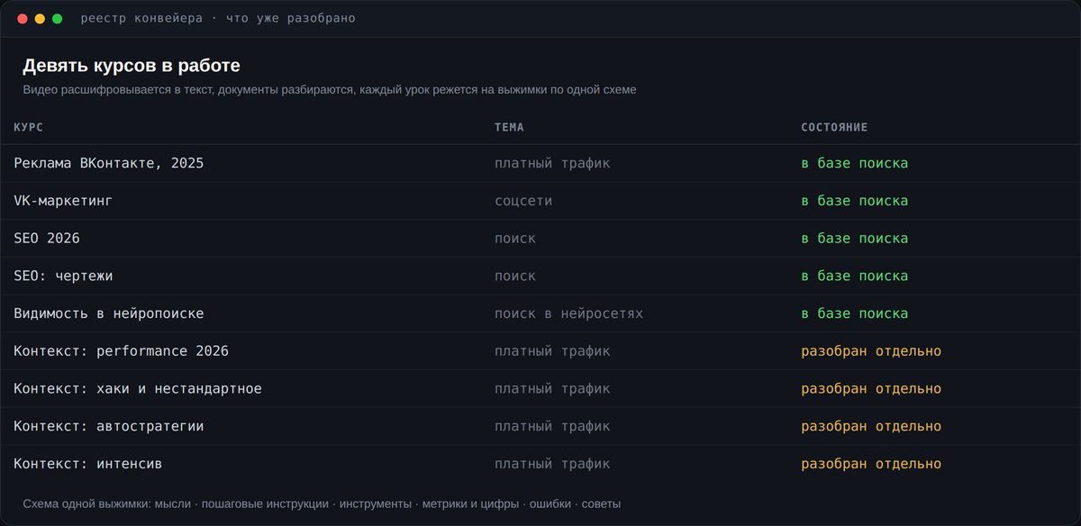The image size is (1081, 526).
Task: Click the topic "поиск" for "SEO: чертежи"
Action: point(515,277)
